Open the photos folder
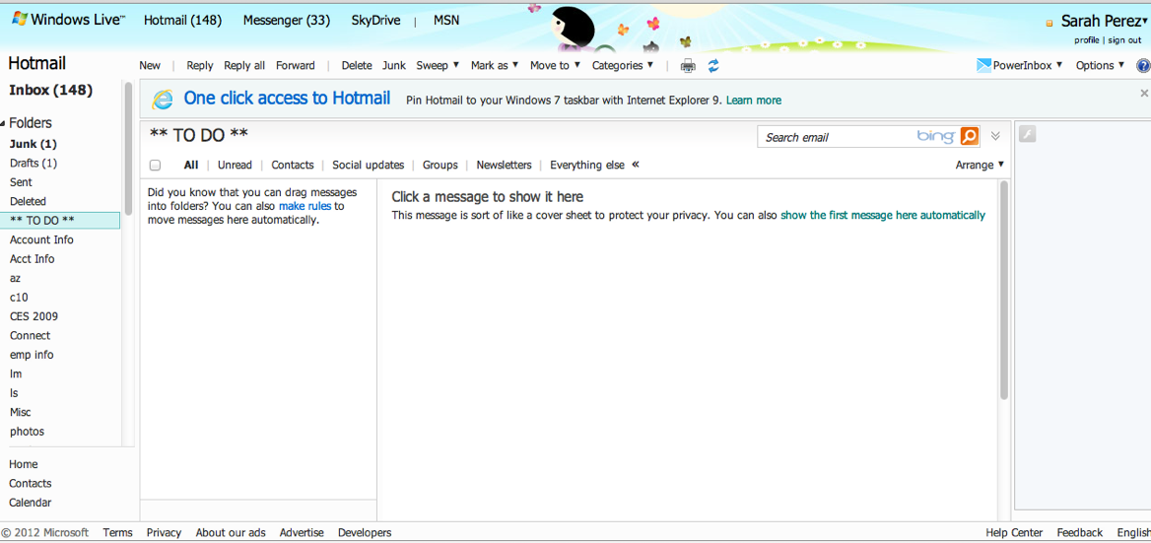 (28, 432)
